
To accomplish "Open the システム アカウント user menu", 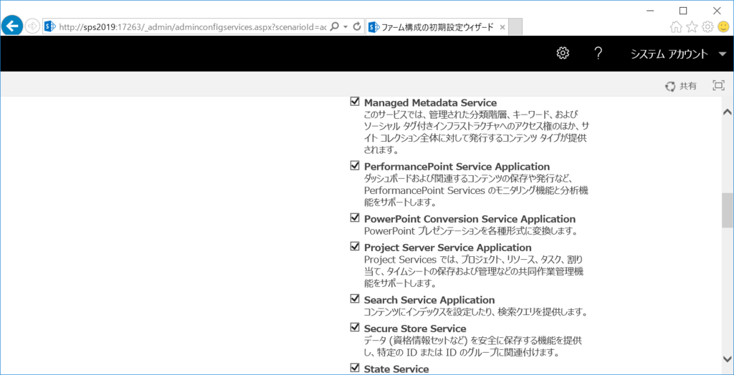I will pos(678,54).
